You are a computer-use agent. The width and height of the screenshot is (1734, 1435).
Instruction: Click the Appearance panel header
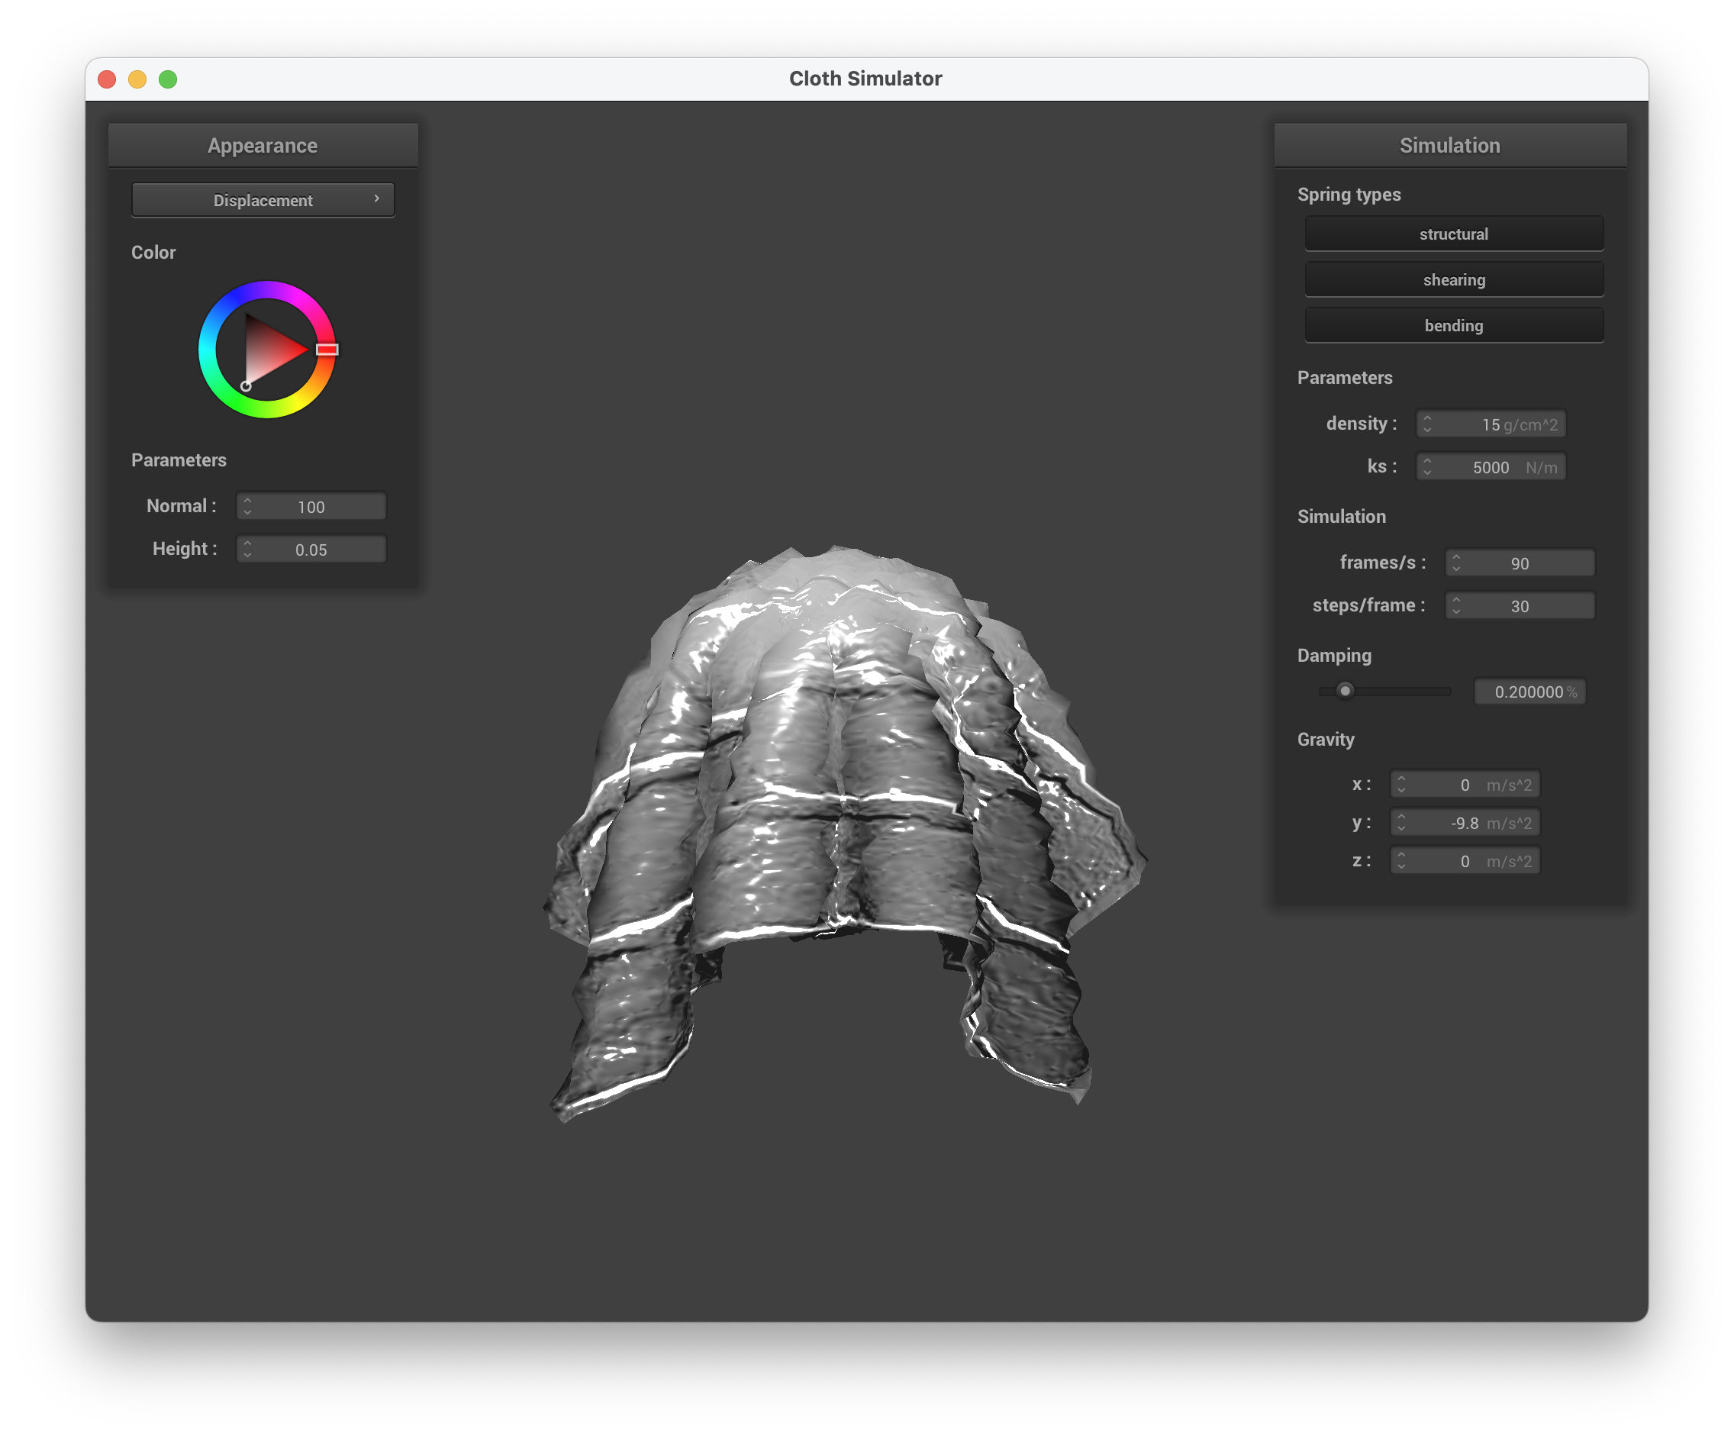[263, 145]
